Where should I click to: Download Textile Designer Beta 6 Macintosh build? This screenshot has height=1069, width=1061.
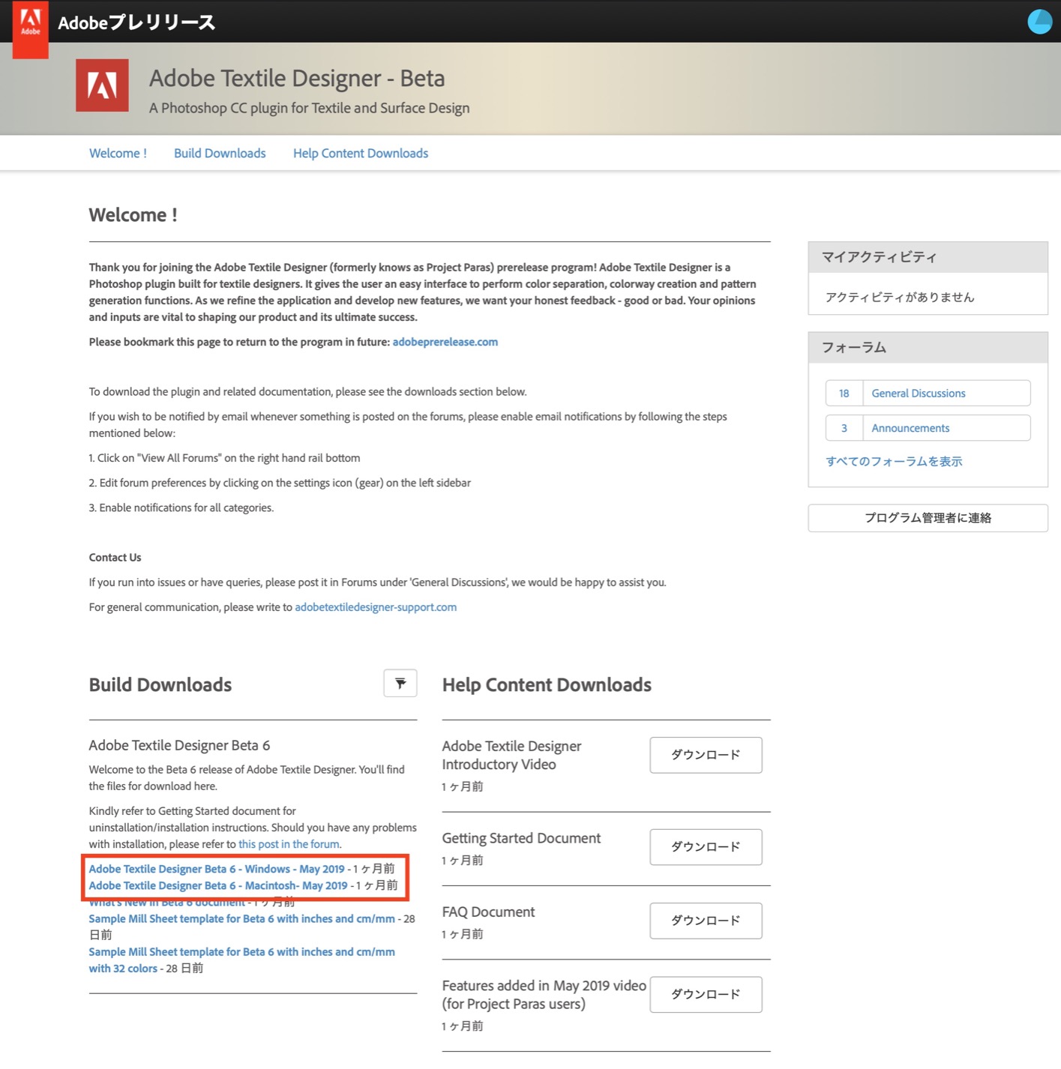click(x=218, y=885)
